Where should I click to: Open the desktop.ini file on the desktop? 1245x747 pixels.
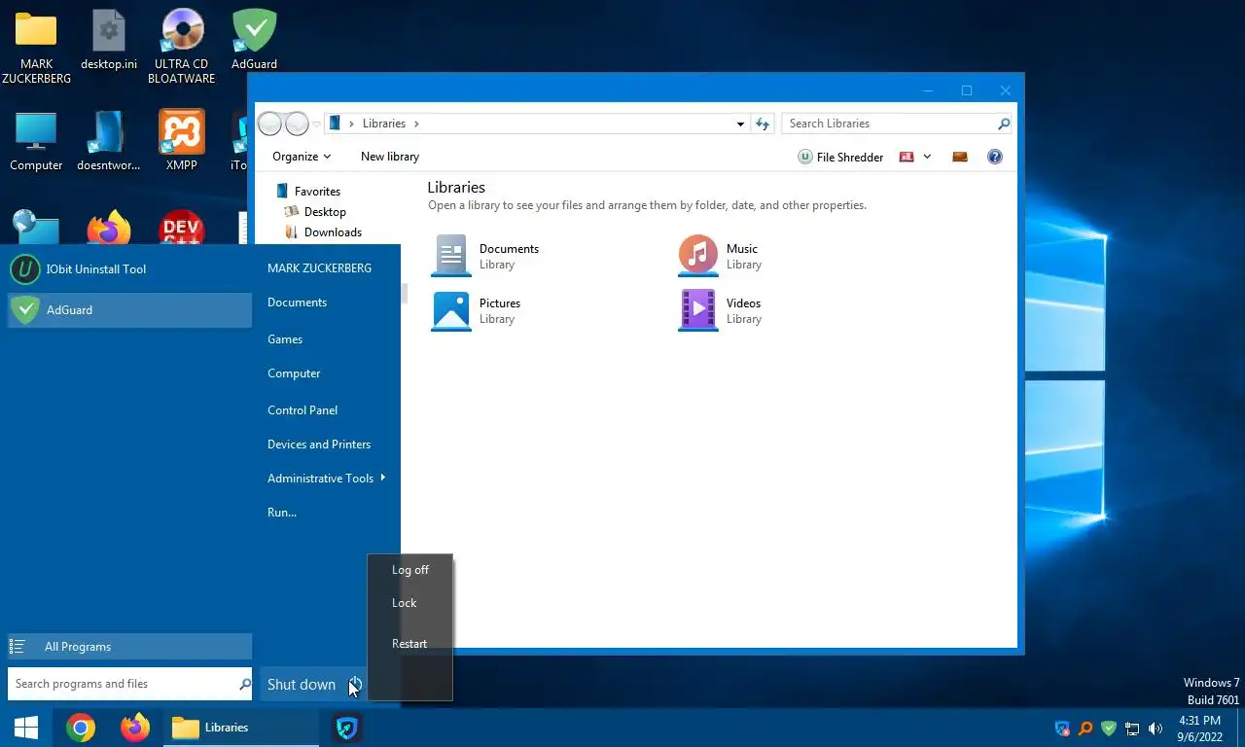(109, 40)
